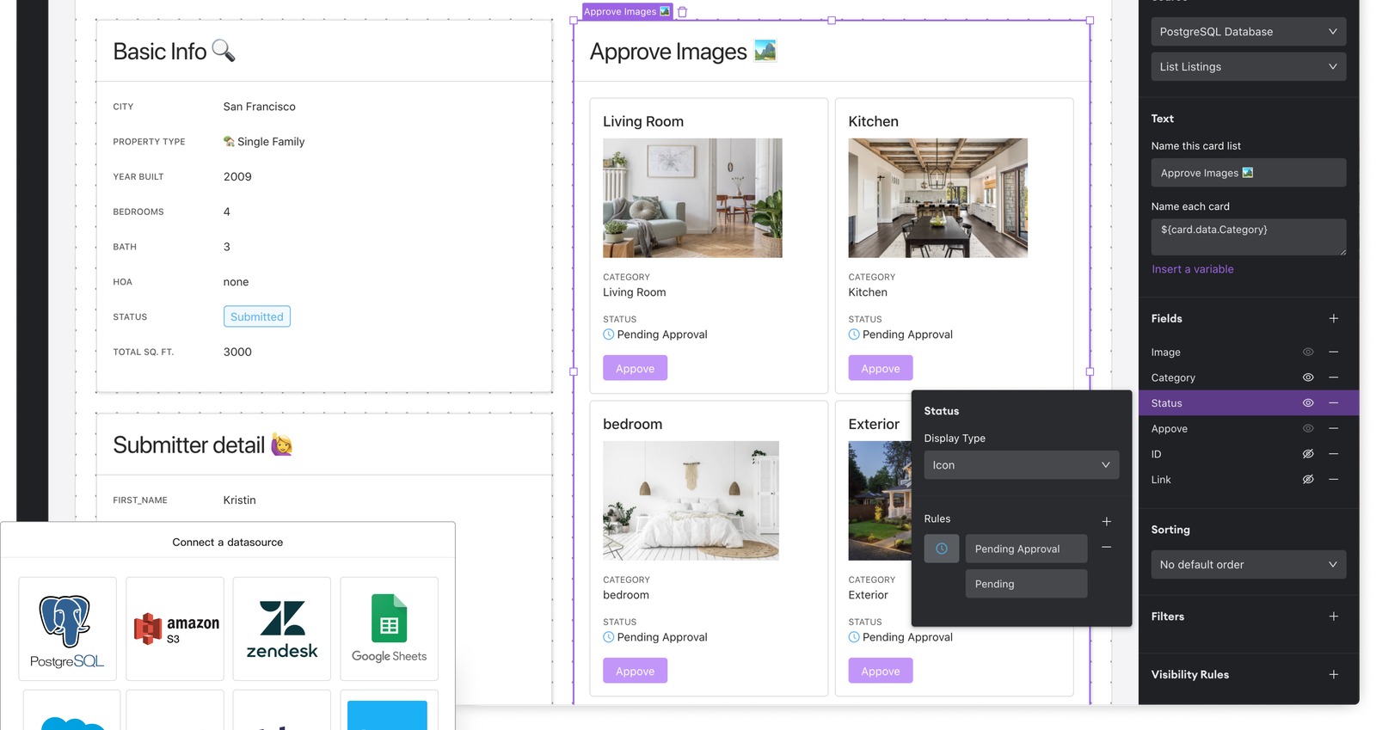Show the hidden ID field via eye

click(x=1308, y=454)
